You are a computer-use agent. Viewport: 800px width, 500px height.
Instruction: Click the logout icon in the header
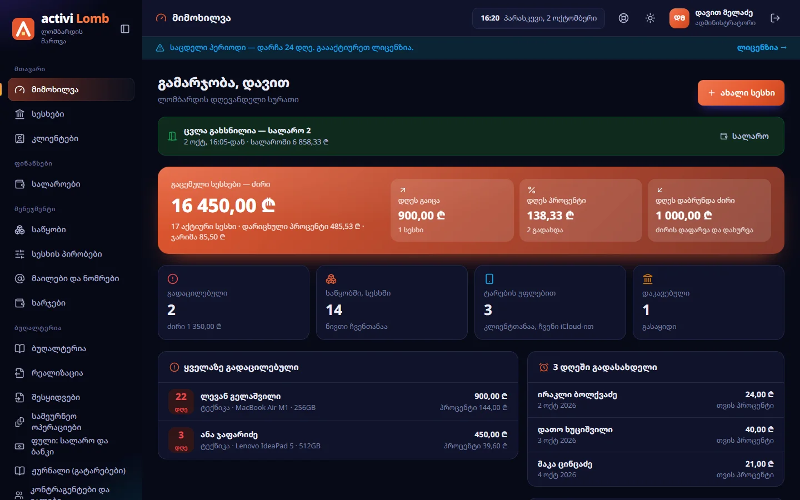(x=776, y=18)
